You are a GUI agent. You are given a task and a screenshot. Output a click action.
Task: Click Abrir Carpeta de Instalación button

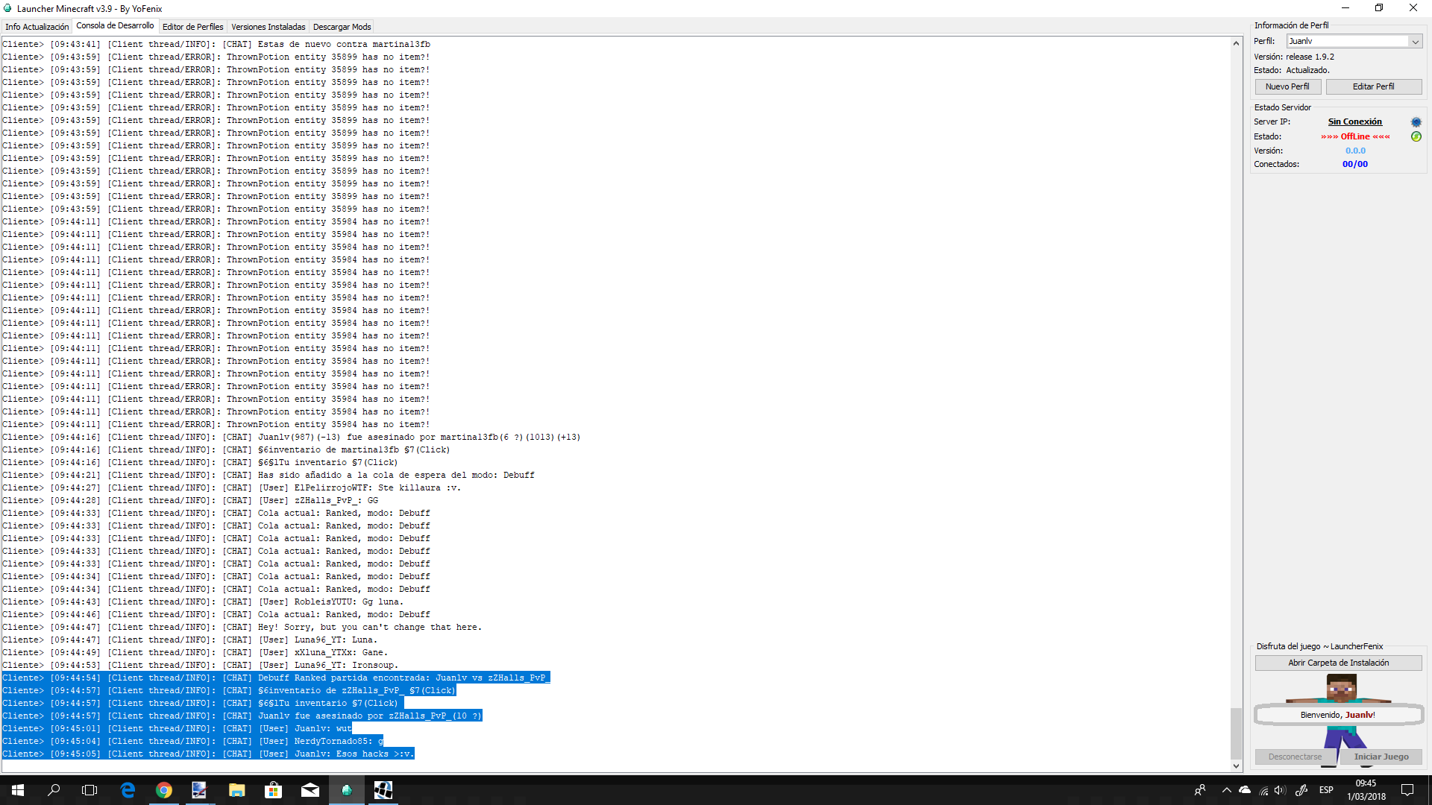[x=1339, y=663]
